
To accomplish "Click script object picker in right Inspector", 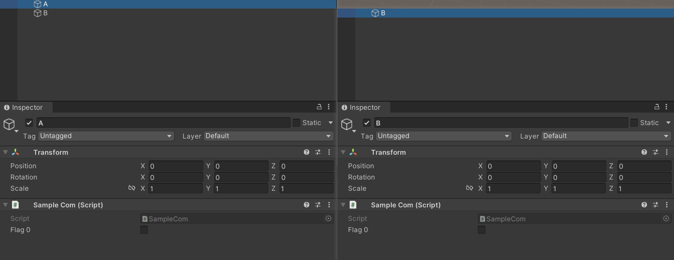I will [666, 219].
